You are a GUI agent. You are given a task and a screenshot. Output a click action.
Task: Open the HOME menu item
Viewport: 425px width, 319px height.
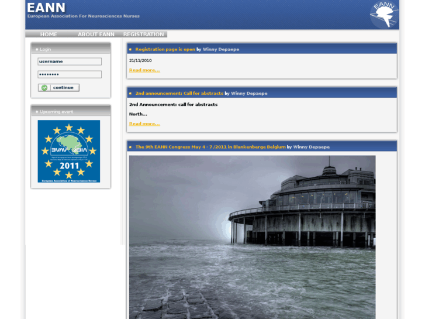click(49, 35)
